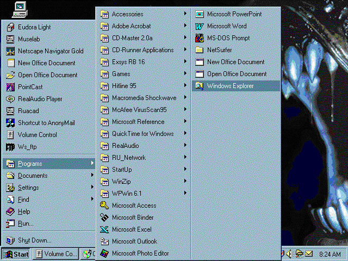Switch to Volume Control taskbar button

pos(55,254)
